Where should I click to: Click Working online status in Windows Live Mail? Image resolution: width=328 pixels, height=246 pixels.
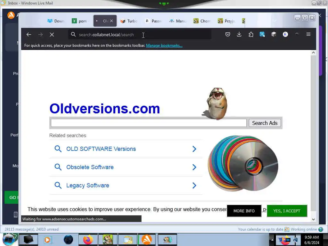tap(304, 229)
